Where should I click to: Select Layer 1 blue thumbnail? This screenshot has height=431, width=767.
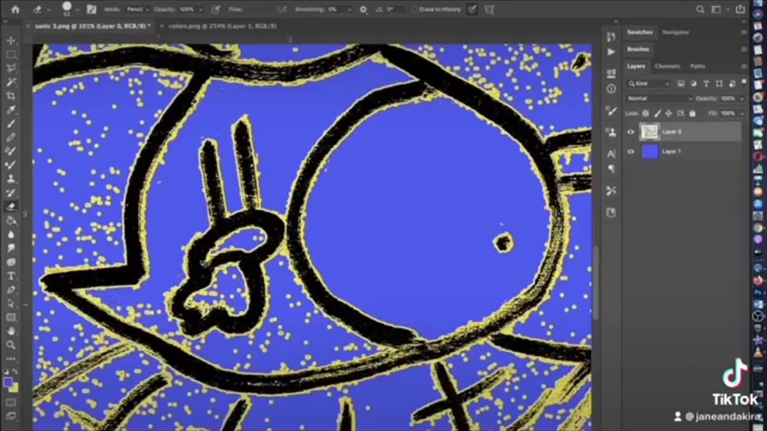pyautogui.click(x=650, y=151)
